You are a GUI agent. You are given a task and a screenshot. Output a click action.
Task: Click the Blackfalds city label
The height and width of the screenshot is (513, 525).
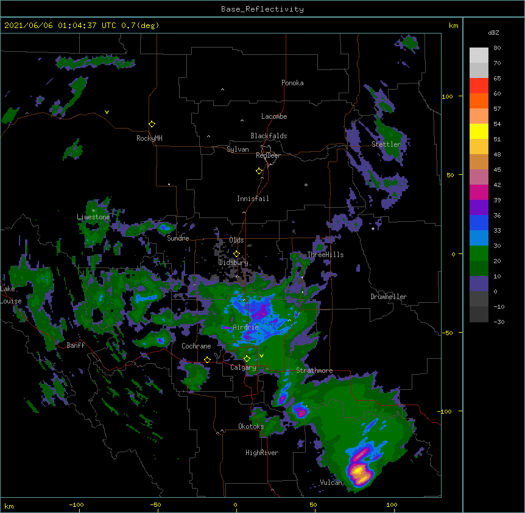[269, 136]
